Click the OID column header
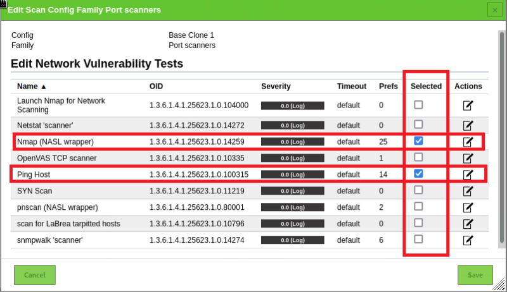Screen dimensions: 507x292 click(x=157, y=87)
